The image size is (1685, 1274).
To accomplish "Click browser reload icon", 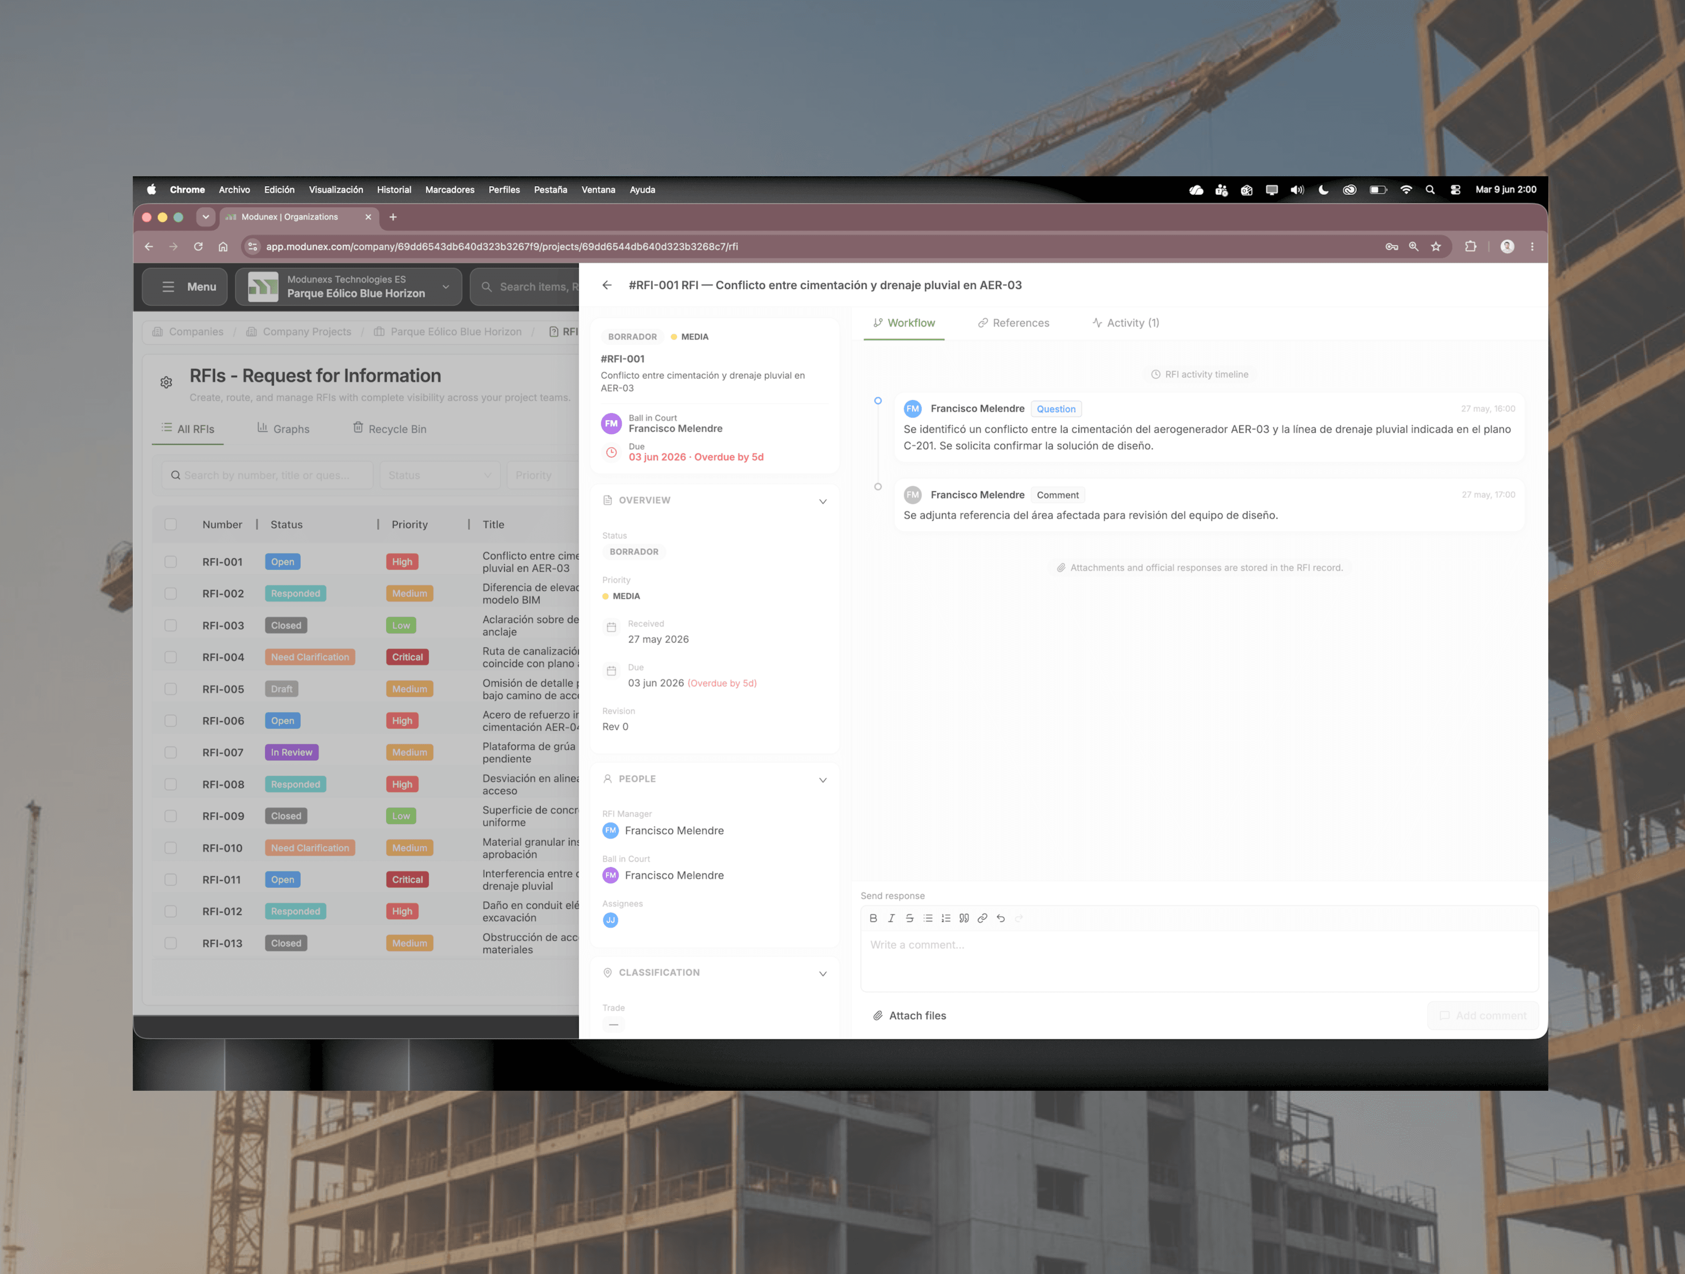I will point(198,247).
